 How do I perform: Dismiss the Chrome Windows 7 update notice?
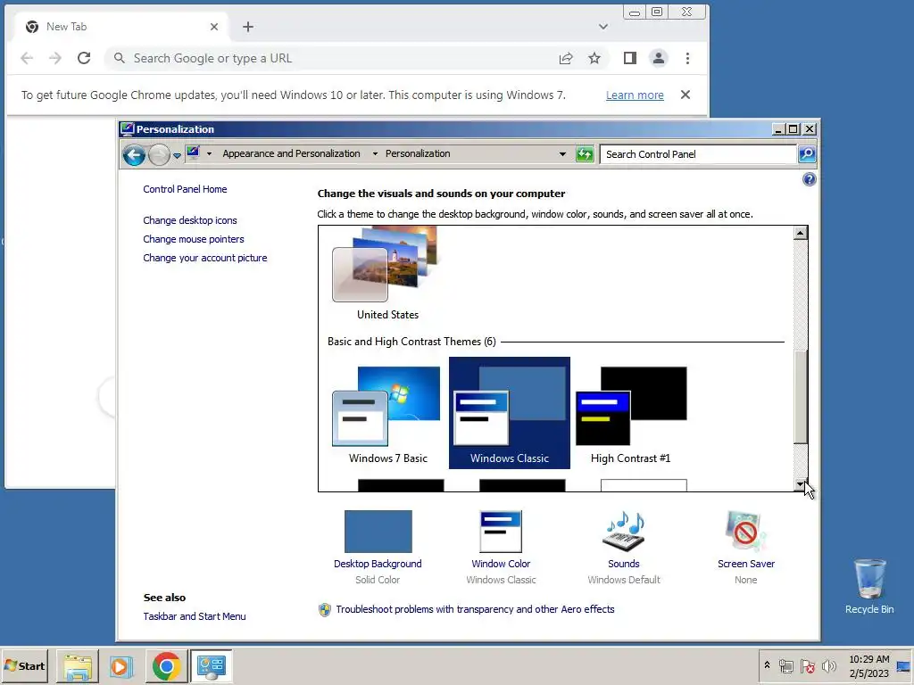[x=685, y=95]
